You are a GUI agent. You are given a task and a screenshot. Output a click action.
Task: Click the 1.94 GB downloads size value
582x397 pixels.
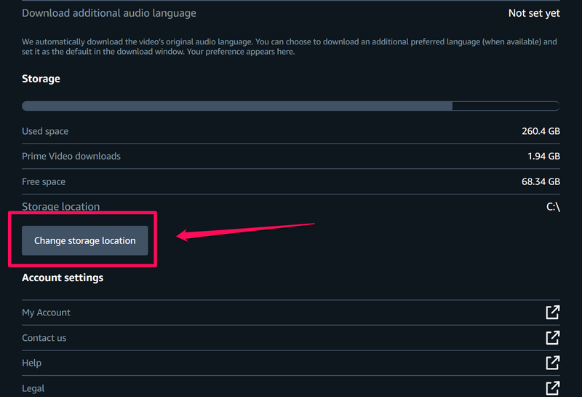(543, 156)
